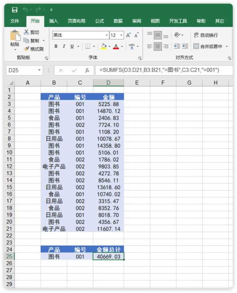Switch to the 视图 ribbon tab
Screen dimensions: 237x293
[x=155, y=21]
